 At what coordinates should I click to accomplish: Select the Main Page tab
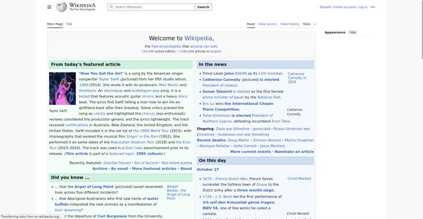point(55,24)
